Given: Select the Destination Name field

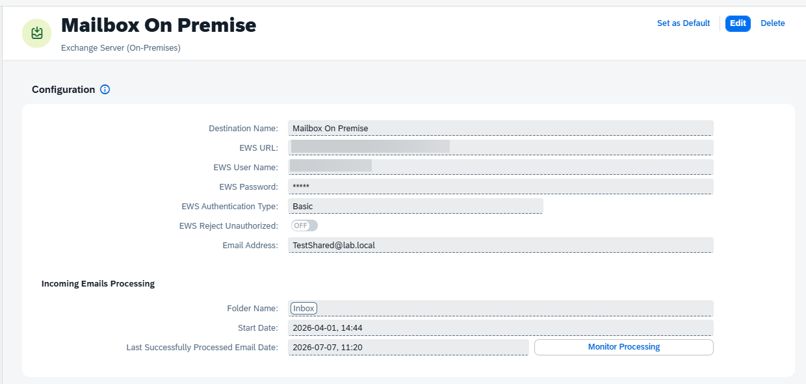Looking at the screenshot, I should 500,128.
